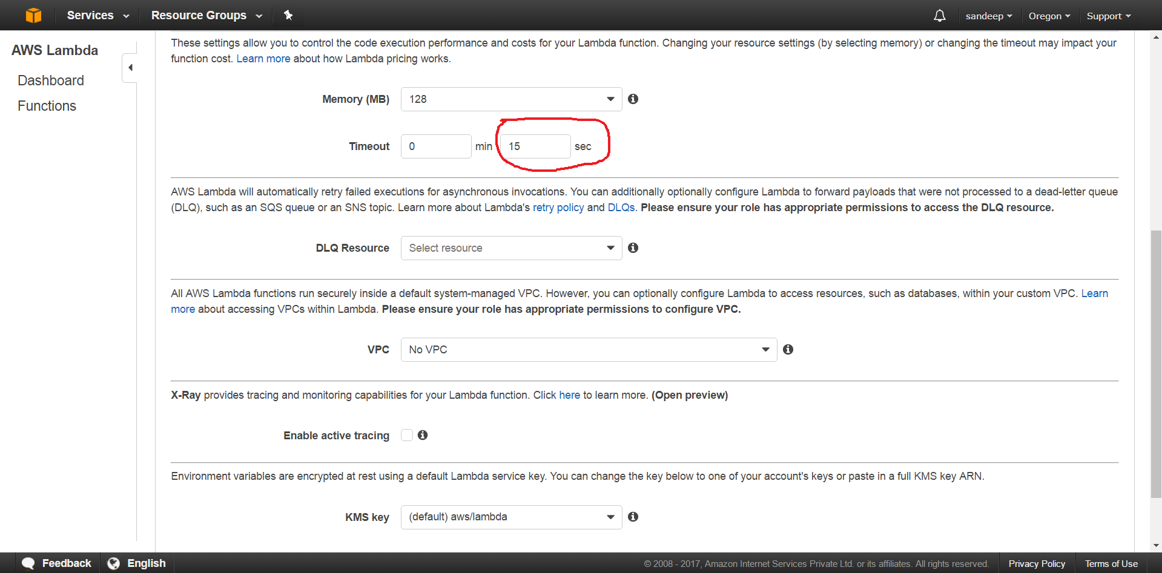Open the KMS key dropdown

coord(511,517)
